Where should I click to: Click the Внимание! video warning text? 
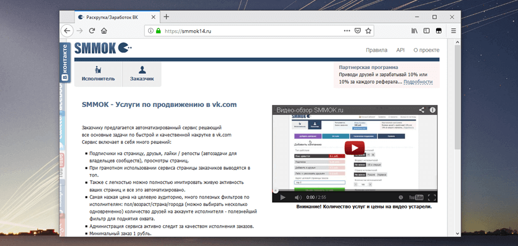tap(364, 207)
